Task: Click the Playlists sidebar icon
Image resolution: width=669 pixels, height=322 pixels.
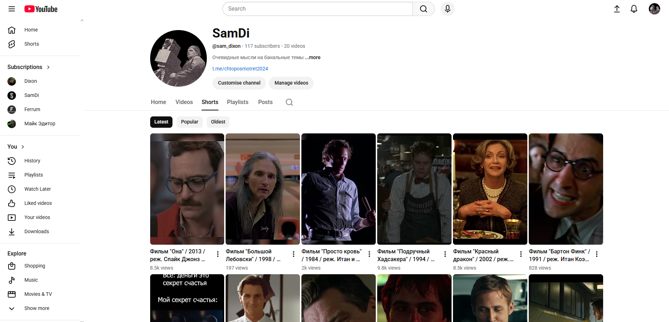Action: tap(12, 175)
